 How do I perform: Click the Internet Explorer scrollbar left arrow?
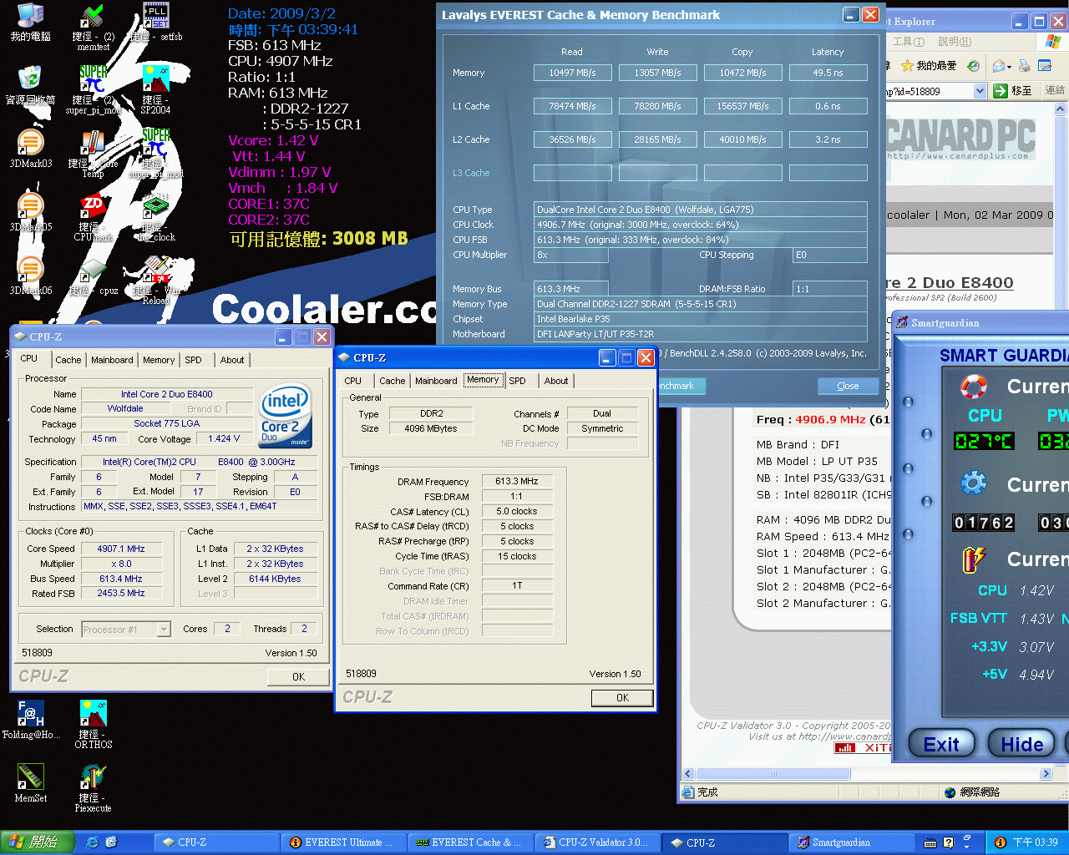(x=688, y=774)
